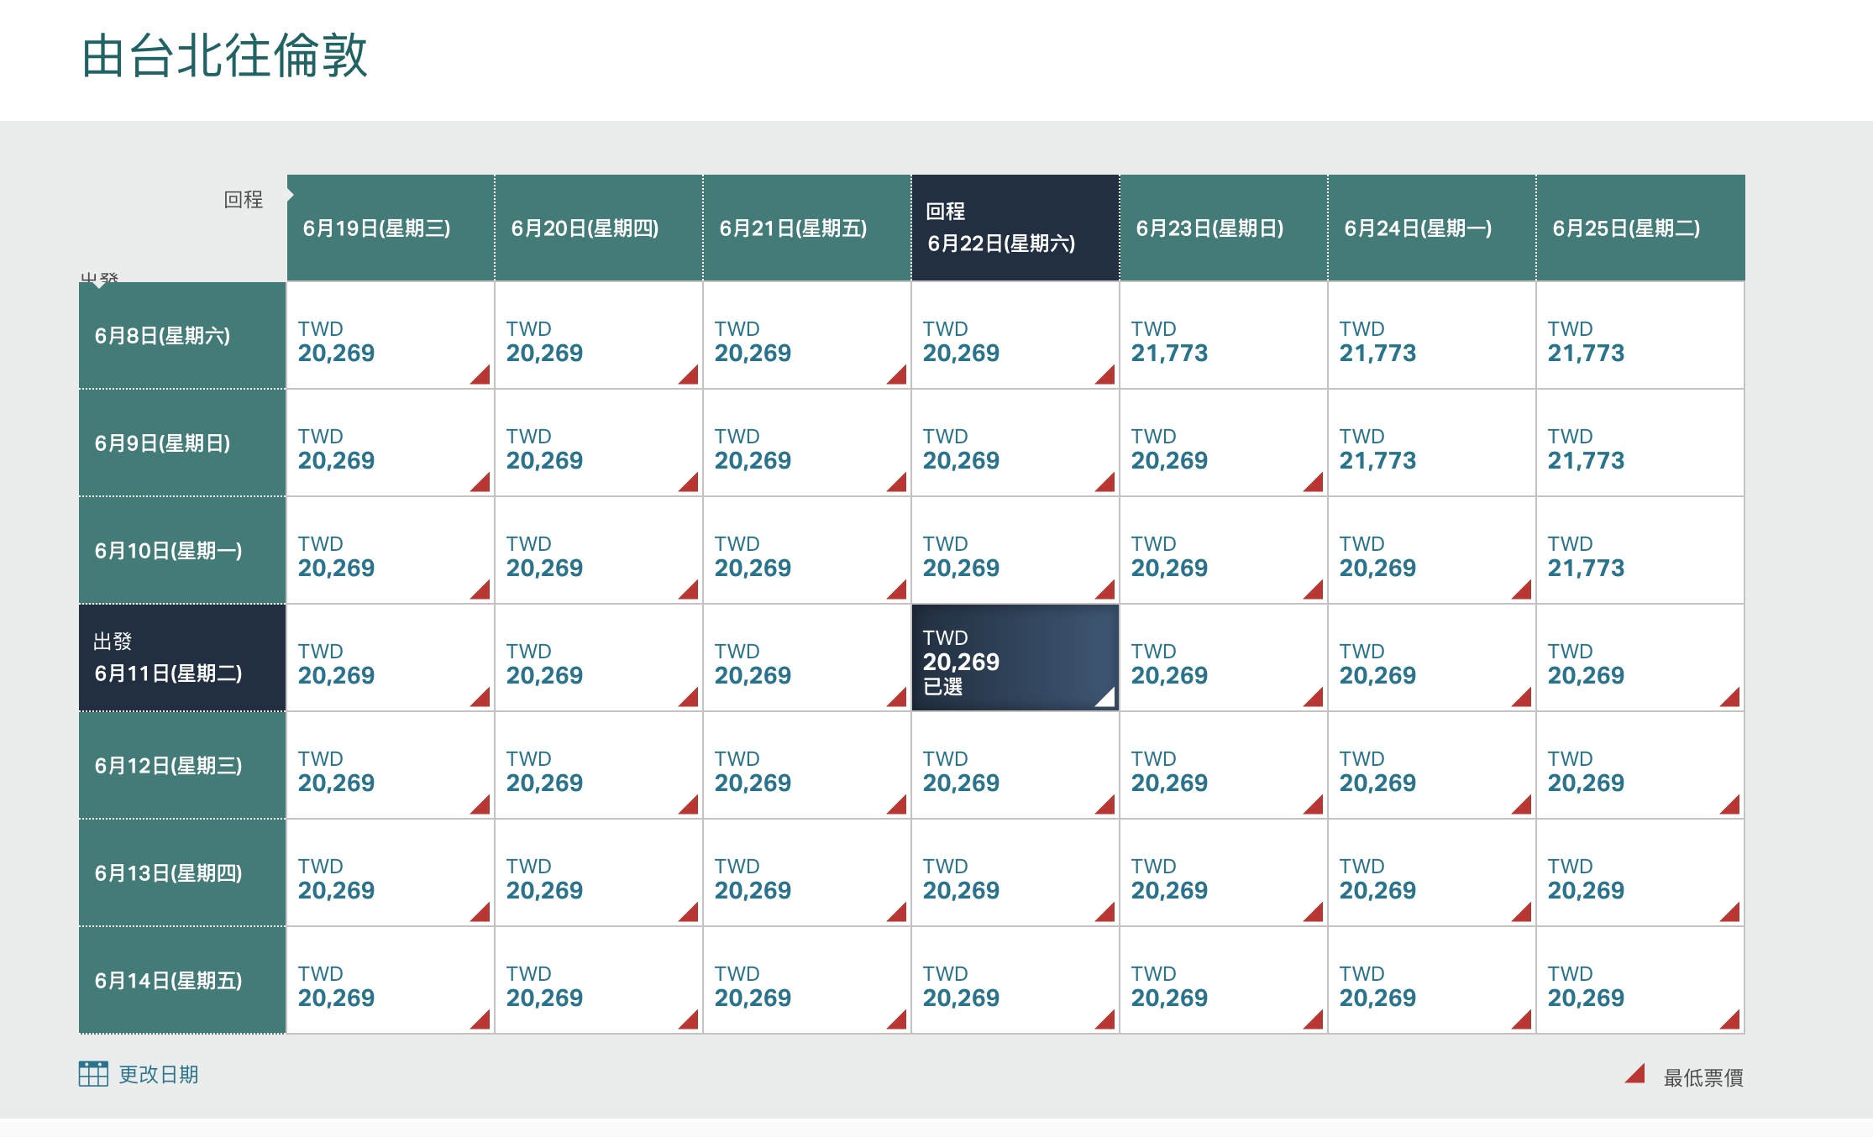This screenshot has width=1873, height=1137.
Task: Click red lowest-fare triangle in 最低票價 legend
Action: click(1636, 1074)
